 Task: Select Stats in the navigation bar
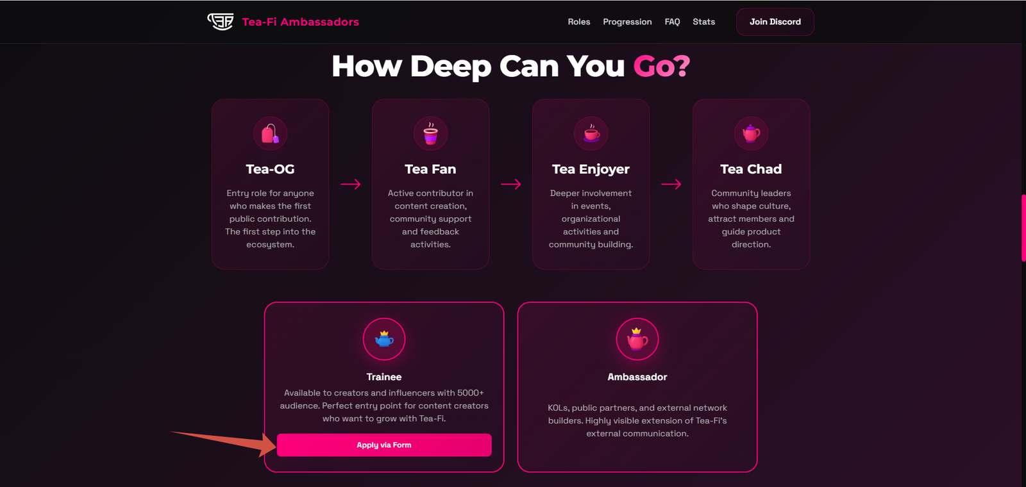point(703,22)
